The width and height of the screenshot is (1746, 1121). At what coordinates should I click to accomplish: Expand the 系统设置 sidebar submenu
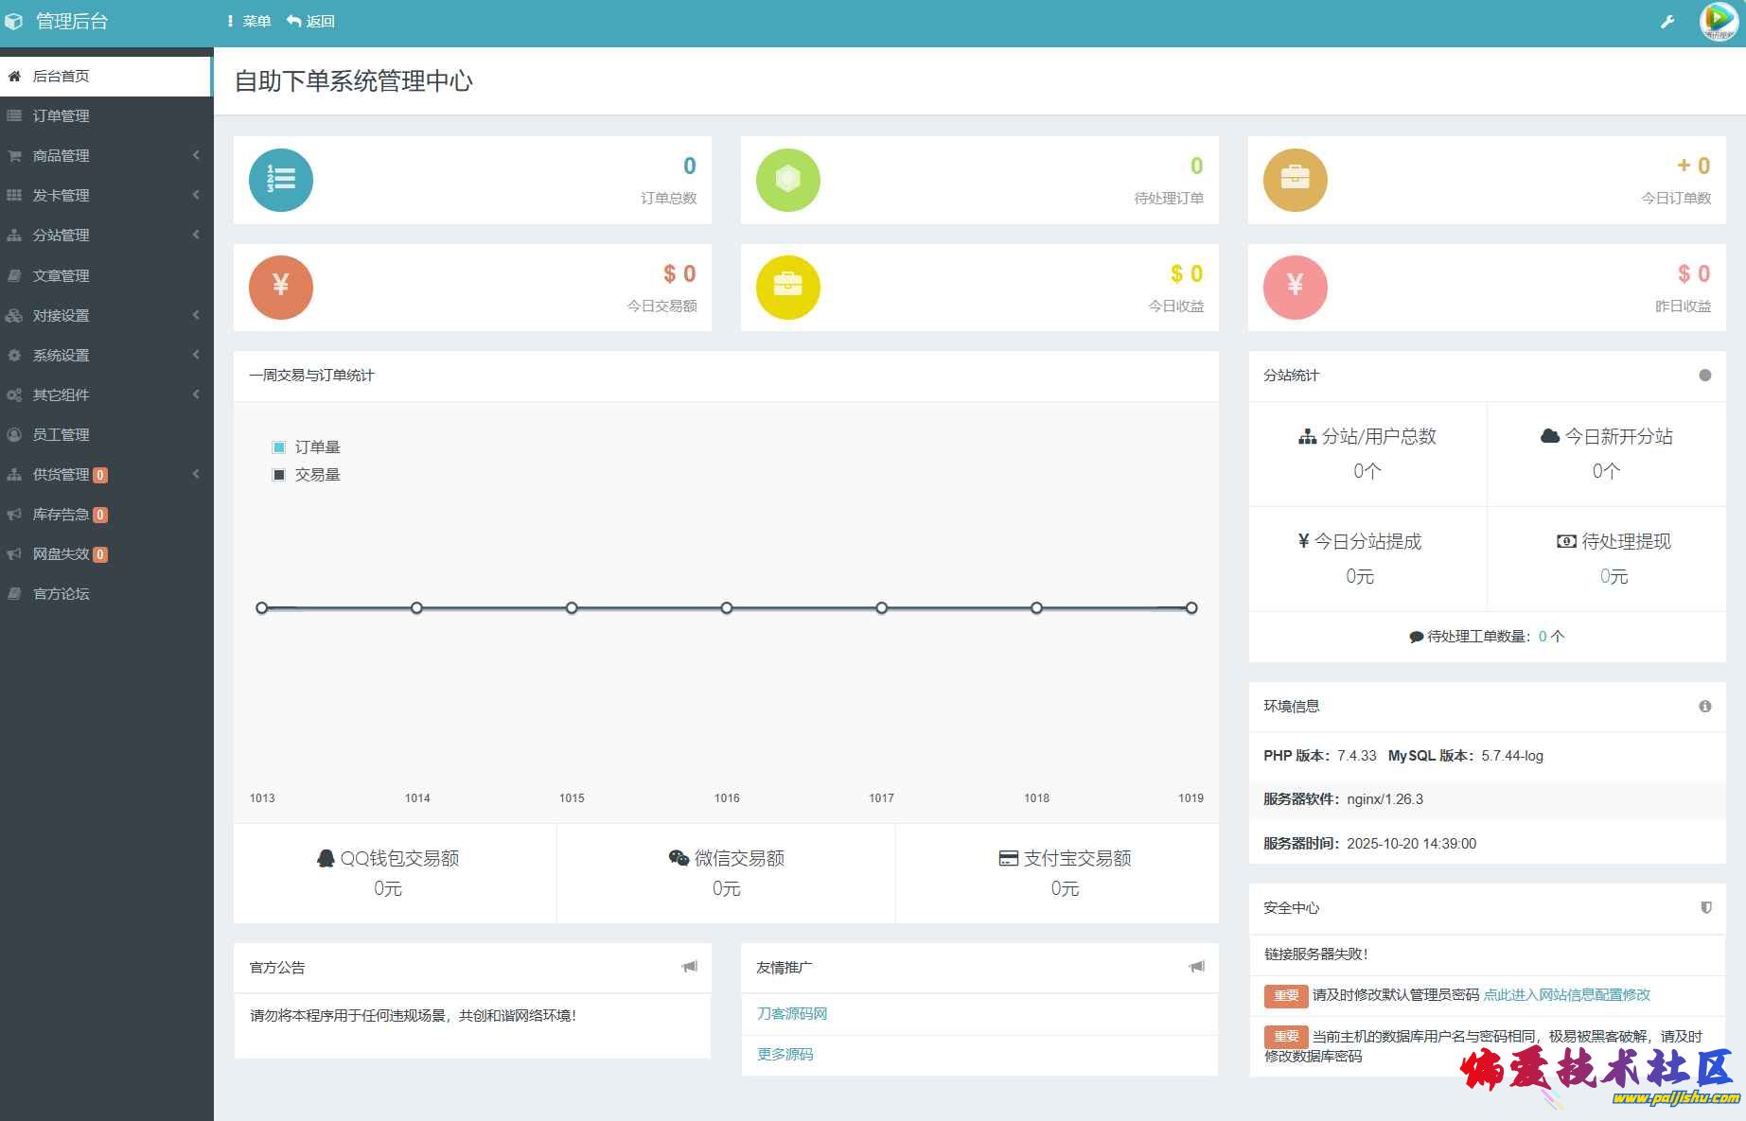pyautogui.click(x=62, y=356)
